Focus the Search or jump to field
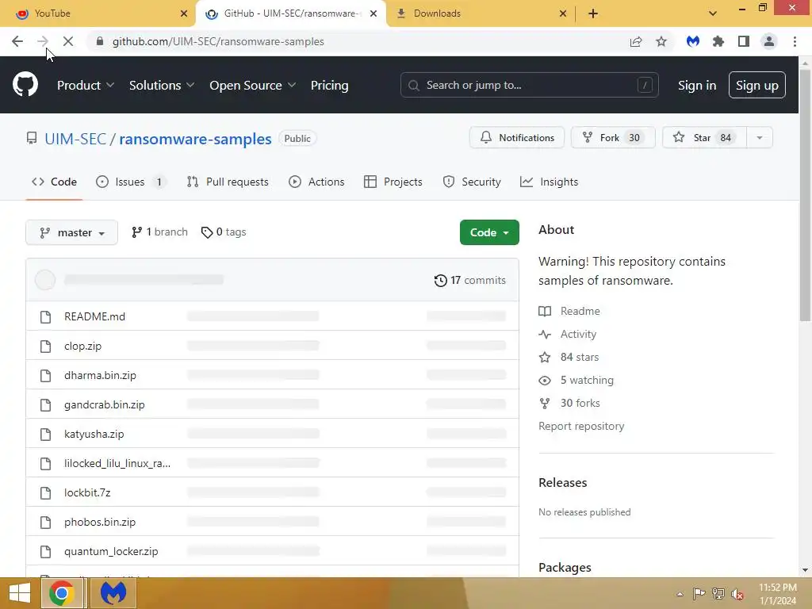This screenshot has width=812, height=609. (529, 85)
